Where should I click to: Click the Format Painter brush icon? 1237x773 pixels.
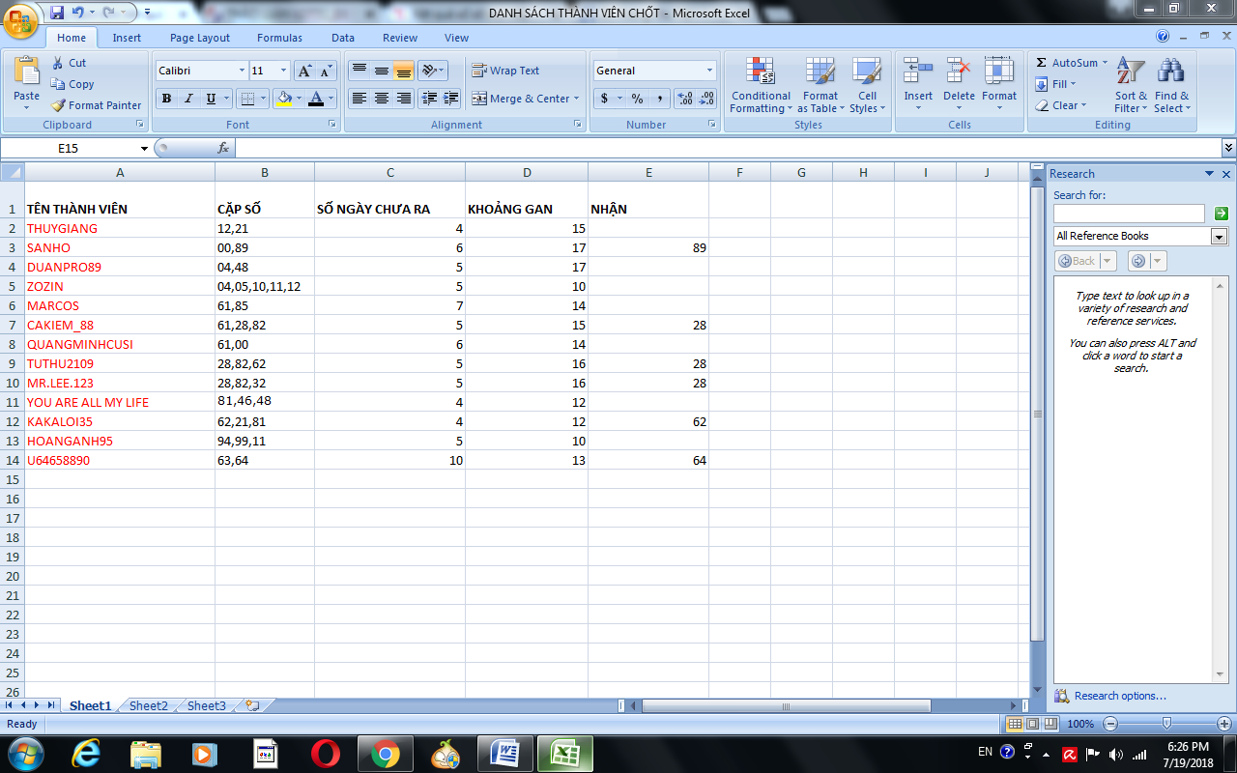click(x=59, y=105)
